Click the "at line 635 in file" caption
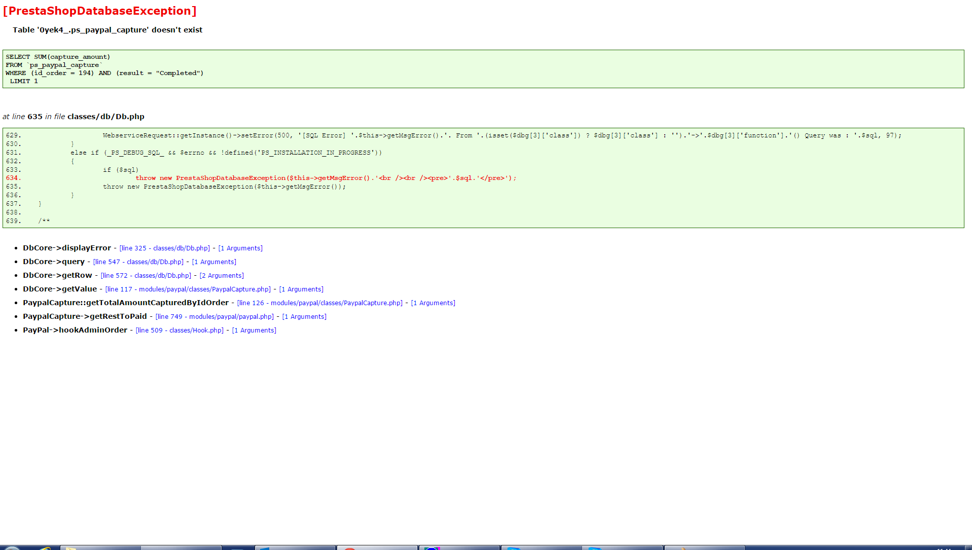972x550 pixels. click(x=74, y=117)
